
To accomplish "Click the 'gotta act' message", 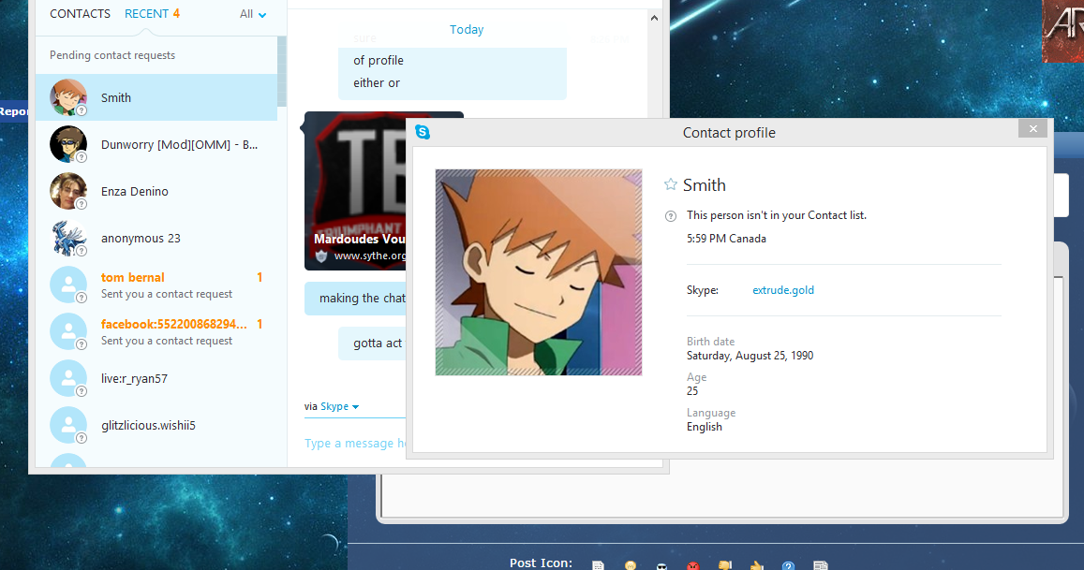I will [x=372, y=343].
